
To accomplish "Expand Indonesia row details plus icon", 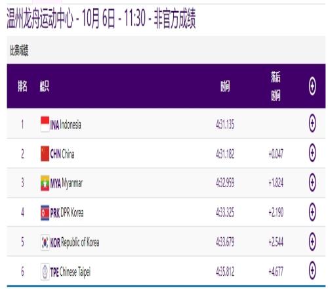I will (312, 123).
